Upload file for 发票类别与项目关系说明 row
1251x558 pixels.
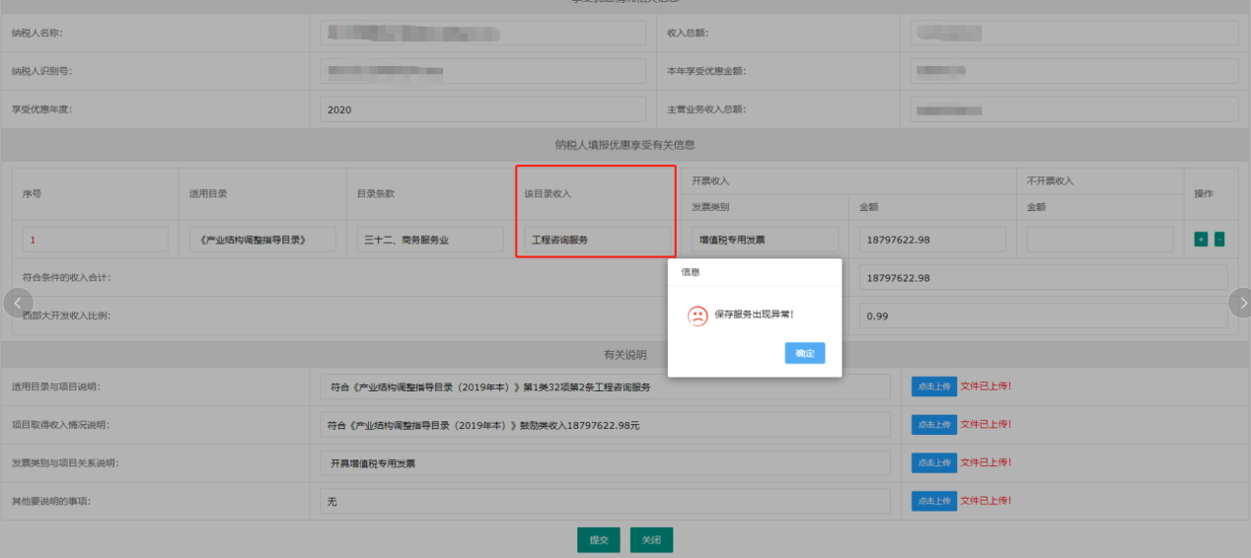point(934,462)
